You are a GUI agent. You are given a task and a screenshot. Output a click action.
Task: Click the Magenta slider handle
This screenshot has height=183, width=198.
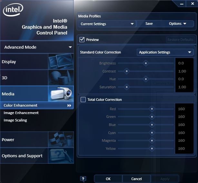(x=152, y=140)
